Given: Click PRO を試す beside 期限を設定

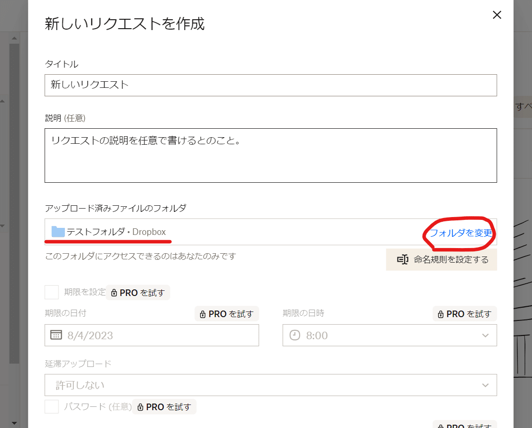Looking at the screenshot, I should tap(138, 292).
